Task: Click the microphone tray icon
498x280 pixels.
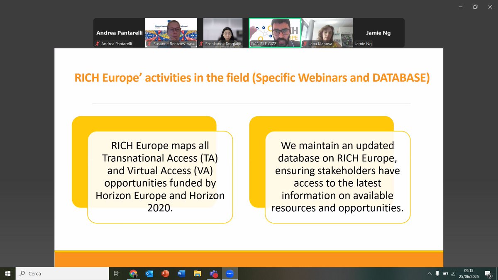Action: (437, 273)
